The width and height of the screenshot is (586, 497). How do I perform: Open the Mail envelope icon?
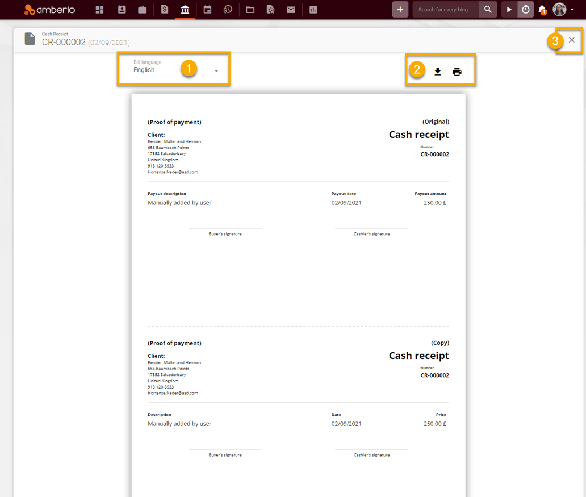[x=291, y=10]
